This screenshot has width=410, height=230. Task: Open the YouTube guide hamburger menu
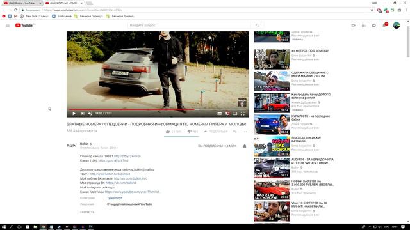click(x=8, y=26)
